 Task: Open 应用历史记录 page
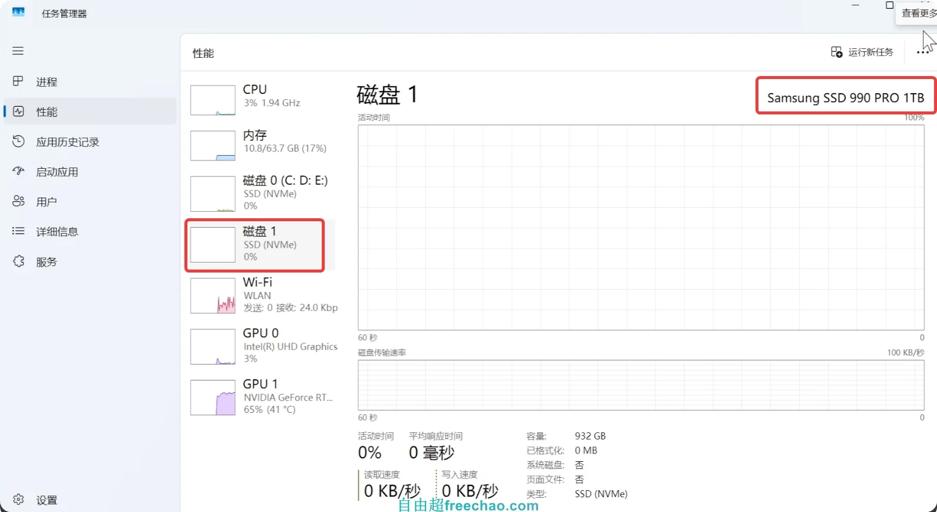click(90, 142)
